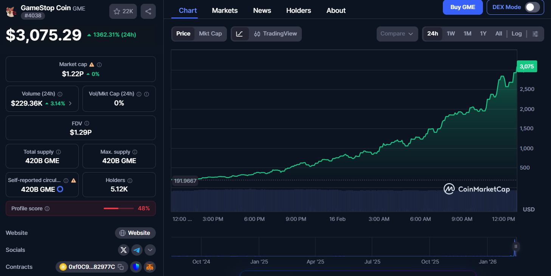Select the 1M time range
Viewport: 551px width, 276px height.
[467, 34]
